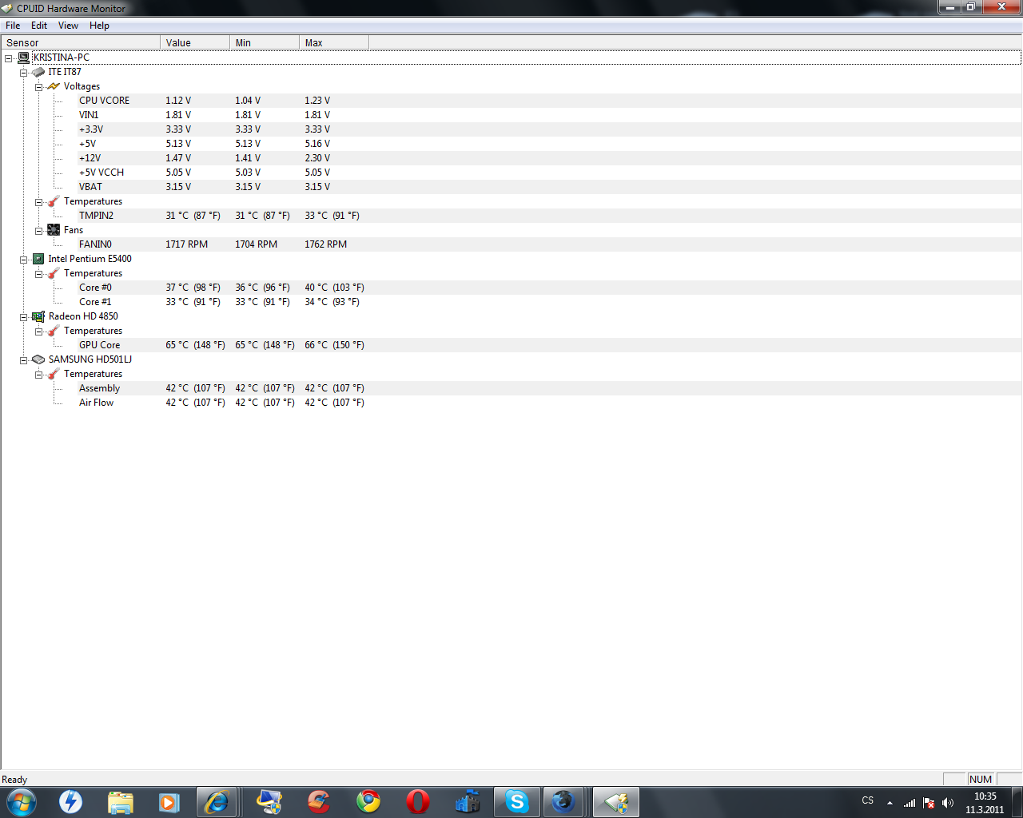Click the volume speaker icon in the tray
Image resolution: width=1023 pixels, height=818 pixels.
[948, 803]
